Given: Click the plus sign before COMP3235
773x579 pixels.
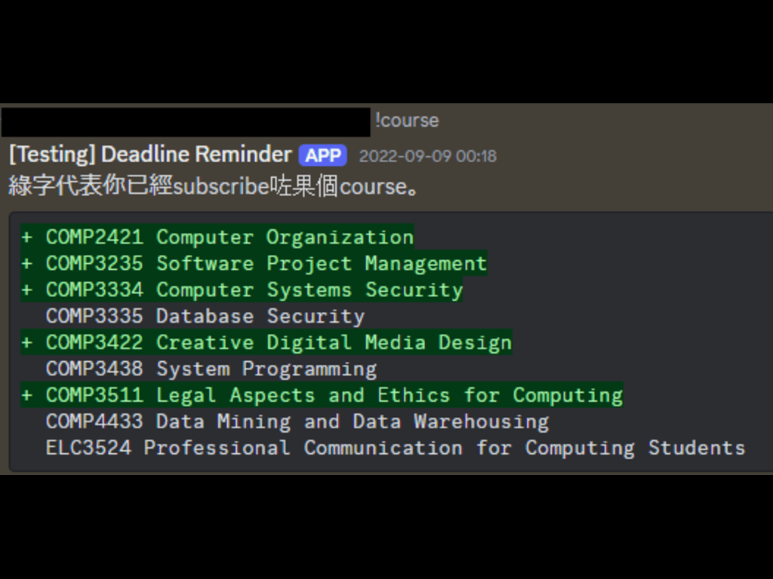Looking at the screenshot, I should click(x=27, y=263).
